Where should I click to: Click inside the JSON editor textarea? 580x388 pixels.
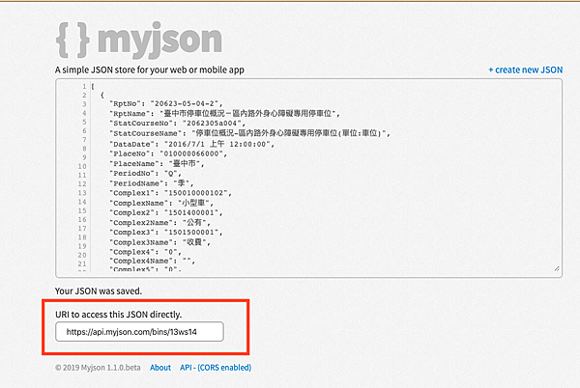pyautogui.click(x=309, y=178)
